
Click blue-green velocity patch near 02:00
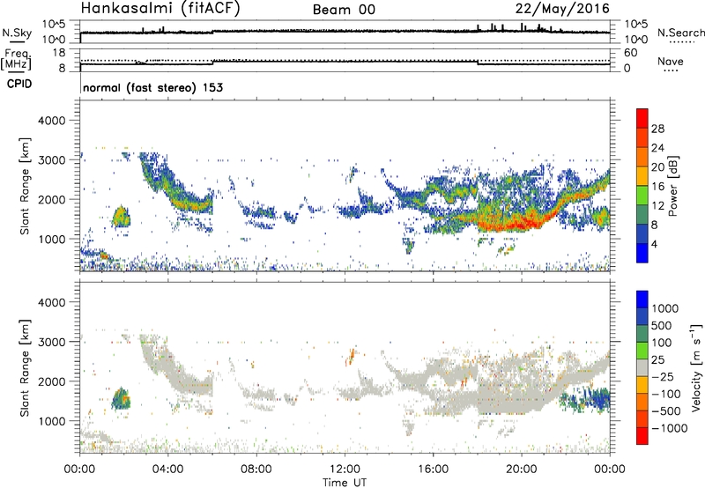point(121,398)
